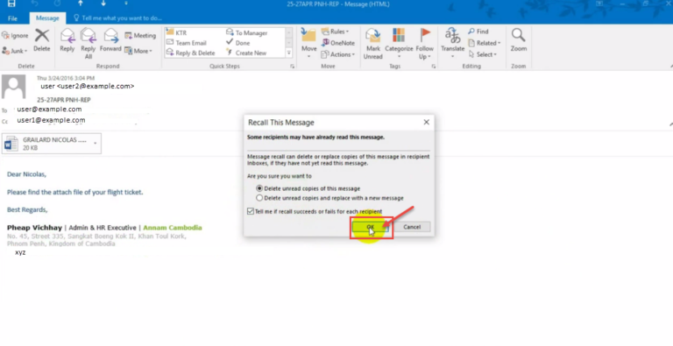Go to the next item arrow
The height and width of the screenshot is (346, 673).
pyautogui.click(x=103, y=4)
